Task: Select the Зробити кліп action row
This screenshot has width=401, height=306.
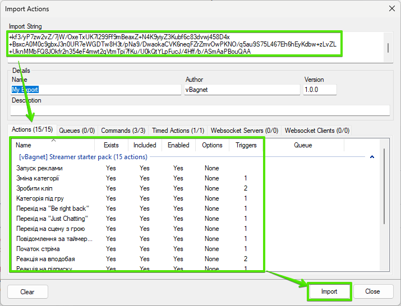Action: [x=196, y=188]
